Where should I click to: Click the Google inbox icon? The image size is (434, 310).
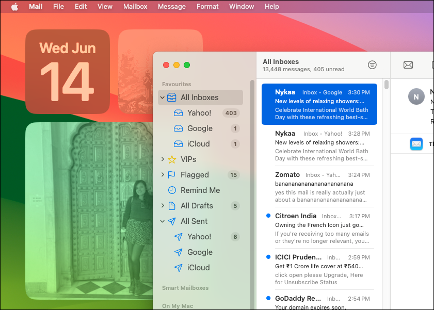point(178,128)
